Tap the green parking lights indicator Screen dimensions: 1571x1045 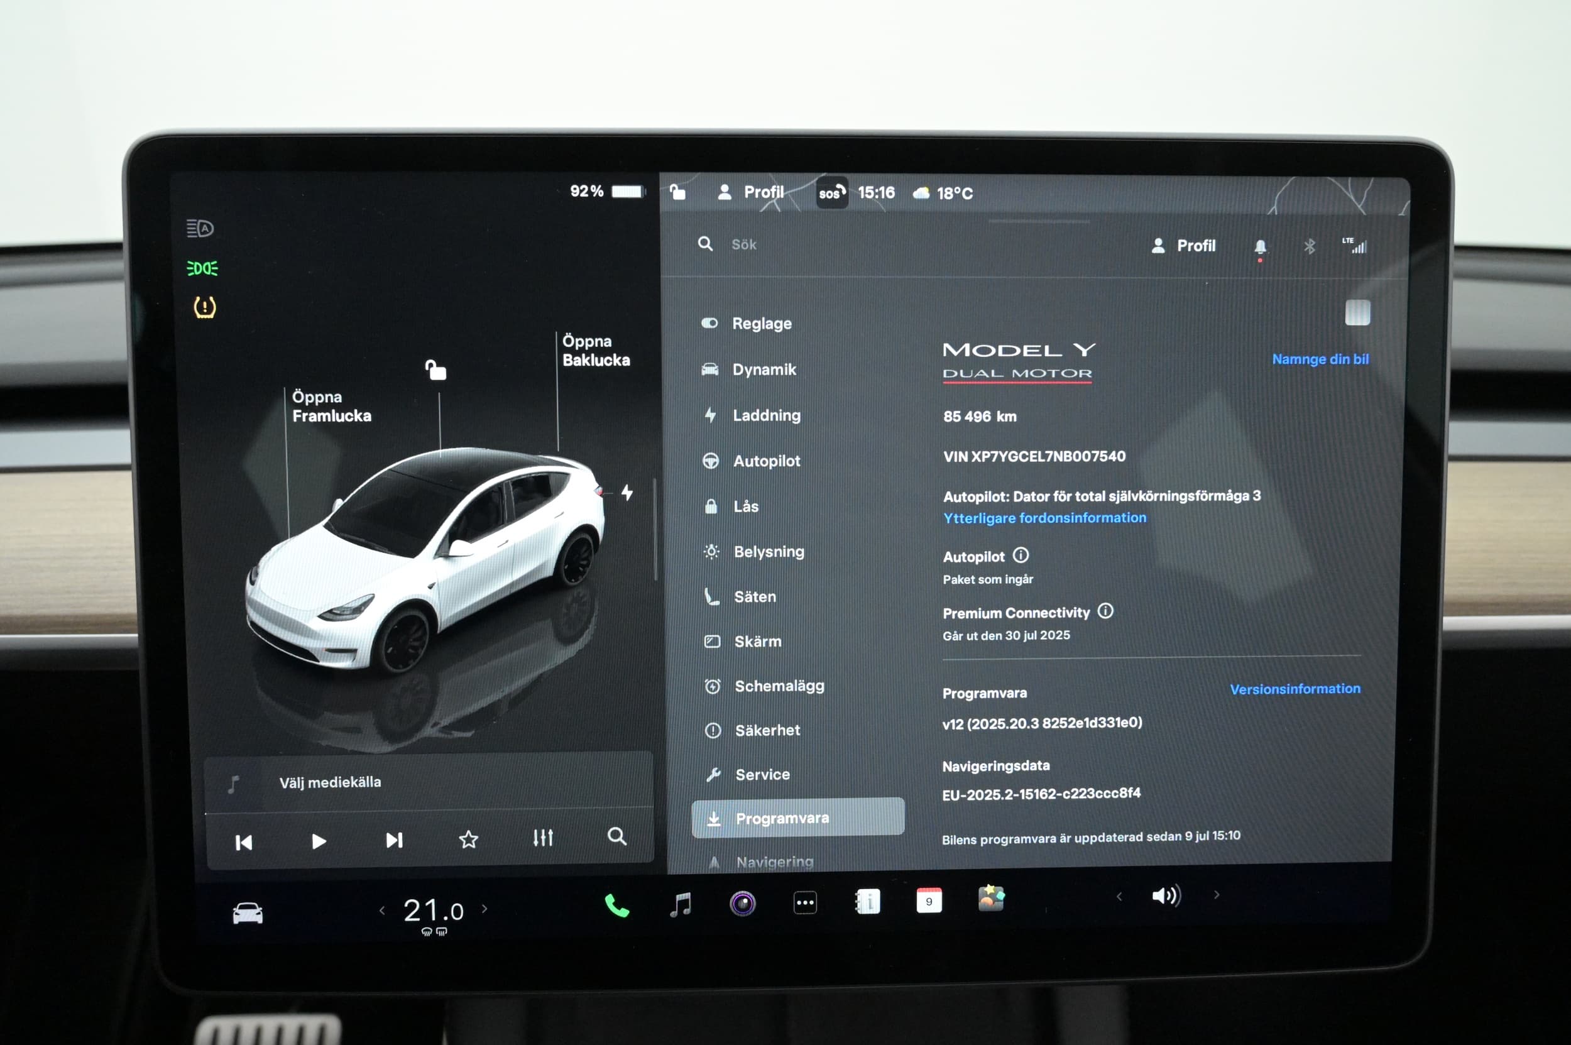pos(202,268)
